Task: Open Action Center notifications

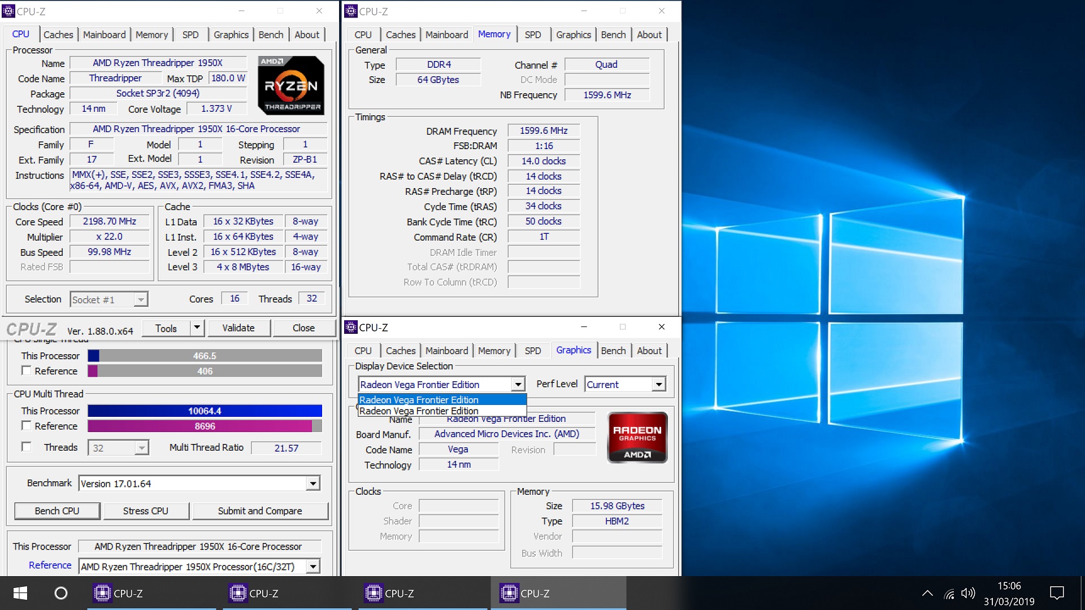Action: pyautogui.click(x=1057, y=593)
